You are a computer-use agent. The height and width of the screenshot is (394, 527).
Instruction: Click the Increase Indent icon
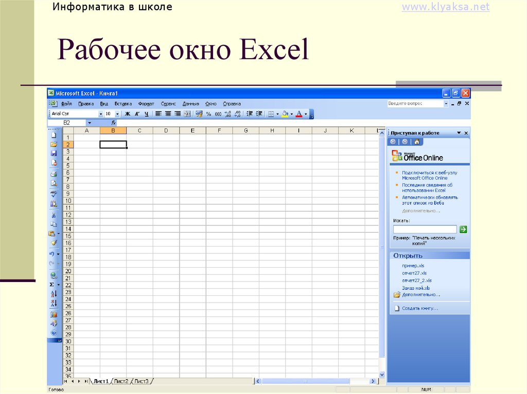(259, 114)
